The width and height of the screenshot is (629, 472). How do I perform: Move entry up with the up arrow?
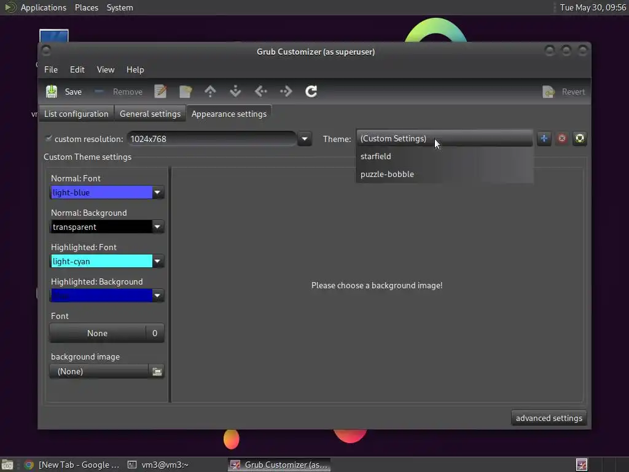pyautogui.click(x=210, y=92)
